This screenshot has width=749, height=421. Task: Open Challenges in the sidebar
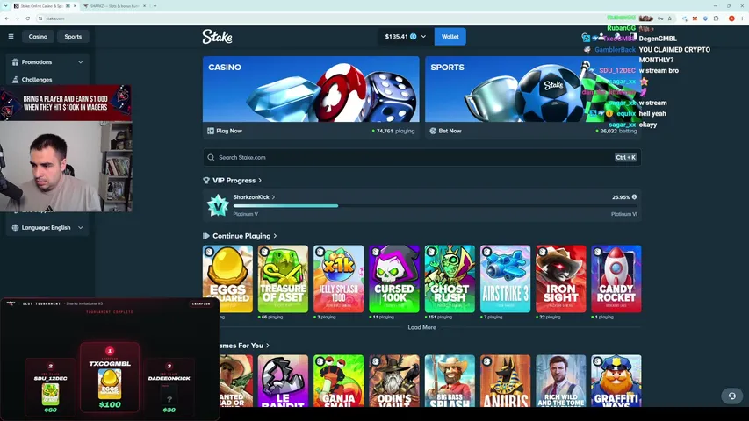(x=36, y=80)
